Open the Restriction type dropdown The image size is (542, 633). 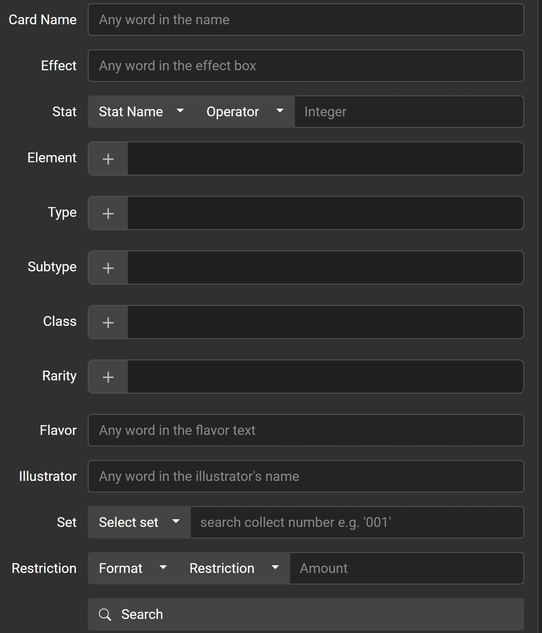coord(234,568)
